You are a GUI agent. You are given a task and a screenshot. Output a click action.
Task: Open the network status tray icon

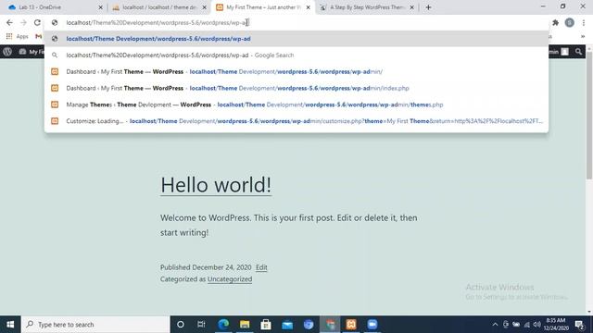[527, 325]
